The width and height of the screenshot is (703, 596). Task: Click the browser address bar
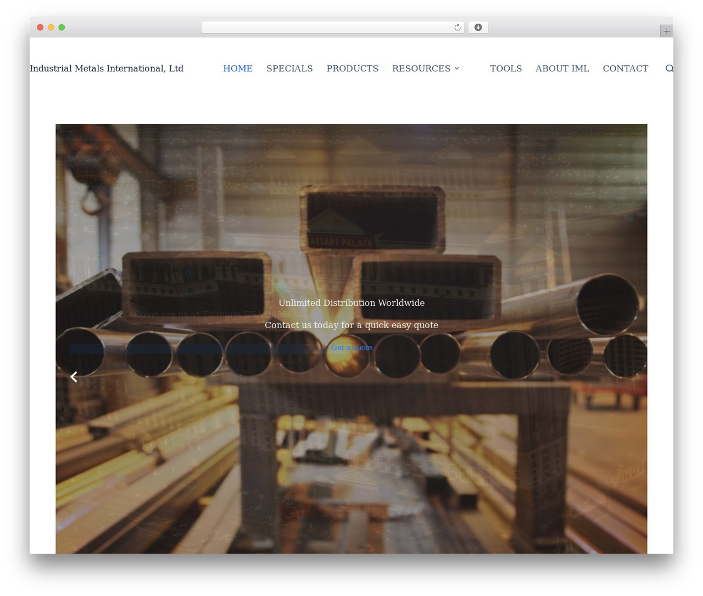point(332,27)
